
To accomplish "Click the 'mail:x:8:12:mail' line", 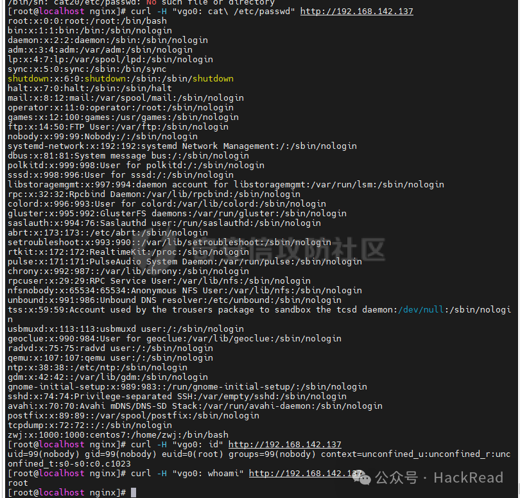I will pos(126,98).
